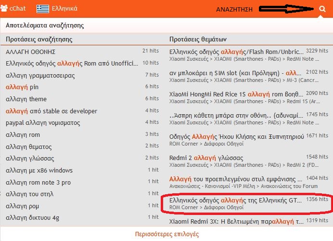This screenshot has height=241, width=333.
Task: Open the 'Redmi 2 αλλαγή γλώσσας' topic
Action: (x=206, y=158)
